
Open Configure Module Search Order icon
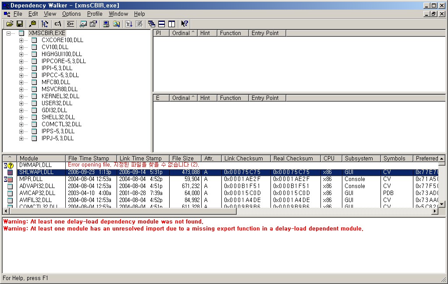(x=116, y=24)
